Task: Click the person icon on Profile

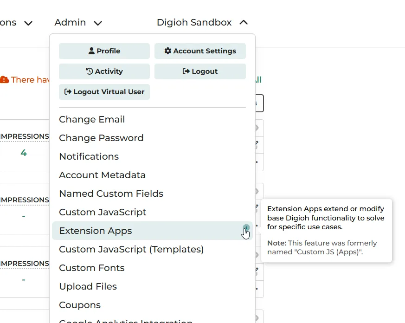Action: click(91, 51)
